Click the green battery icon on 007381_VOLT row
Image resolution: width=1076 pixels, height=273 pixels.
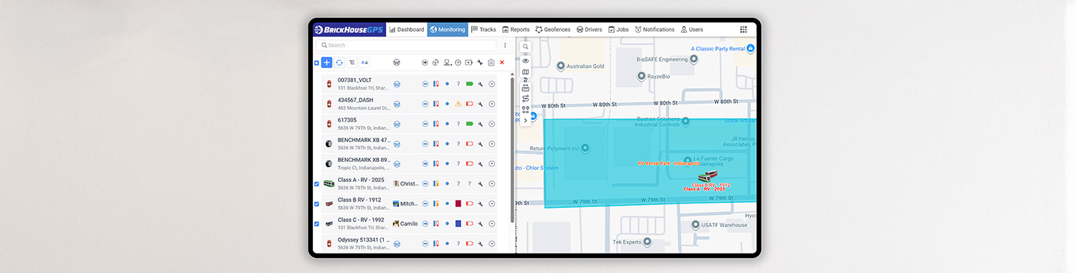pyautogui.click(x=469, y=84)
